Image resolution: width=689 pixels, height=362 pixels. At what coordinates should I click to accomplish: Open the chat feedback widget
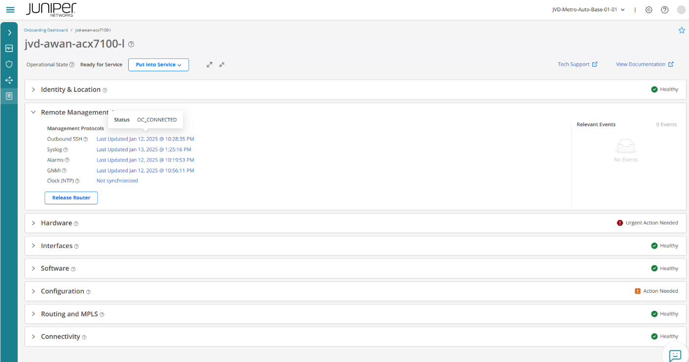(x=675, y=354)
